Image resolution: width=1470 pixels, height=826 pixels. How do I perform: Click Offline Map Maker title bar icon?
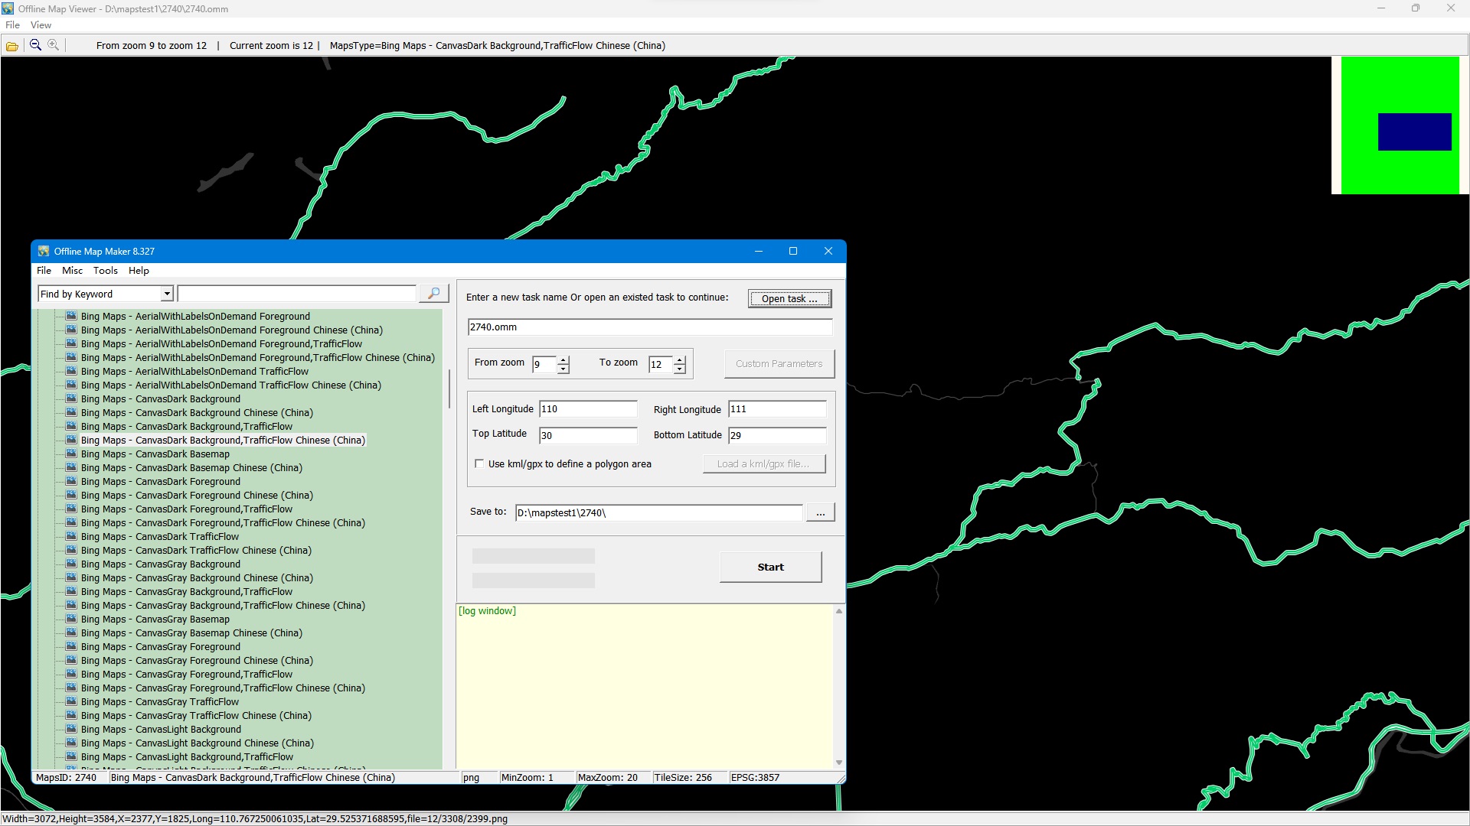click(44, 251)
